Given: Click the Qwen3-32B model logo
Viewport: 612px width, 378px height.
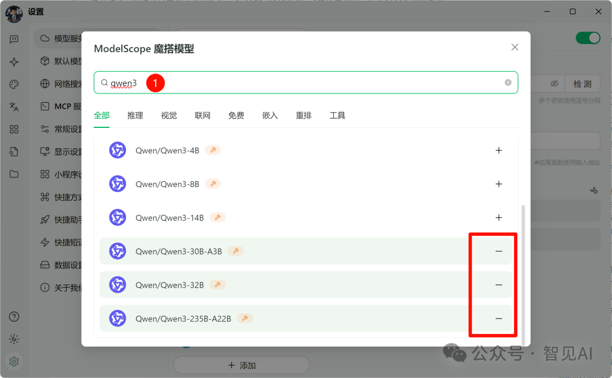Looking at the screenshot, I should (117, 285).
